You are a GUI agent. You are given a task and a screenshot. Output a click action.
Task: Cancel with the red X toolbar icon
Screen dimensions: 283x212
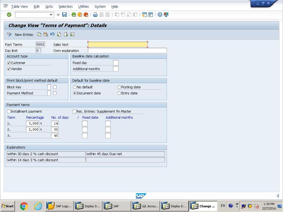click(86, 15)
